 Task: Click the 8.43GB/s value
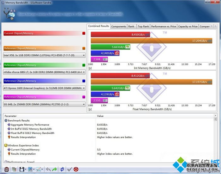102,125
